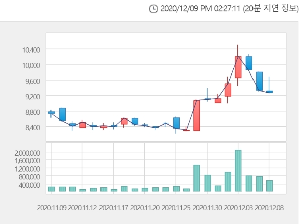Click the red candlestick on 2020.12.02
Viewport: 303px width, 224px height.
(x=228, y=90)
